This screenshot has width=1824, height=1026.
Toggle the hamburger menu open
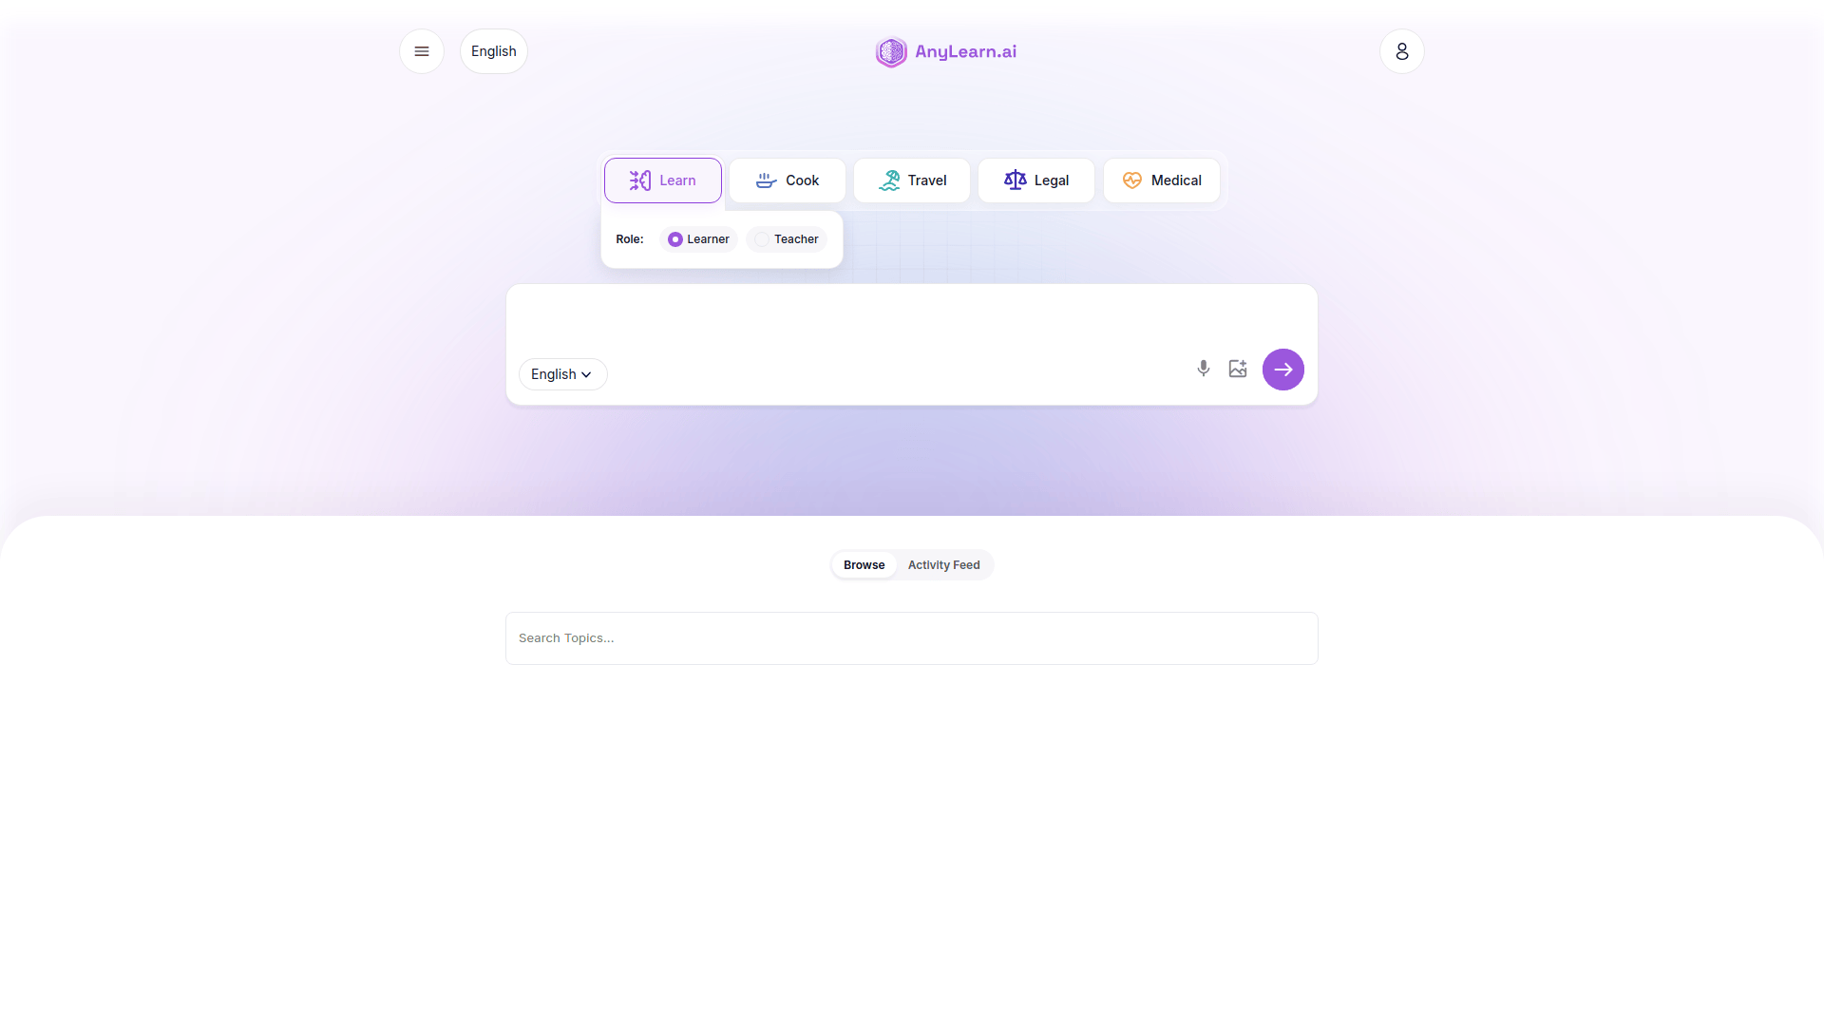pyautogui.click(x=422, y=50)
